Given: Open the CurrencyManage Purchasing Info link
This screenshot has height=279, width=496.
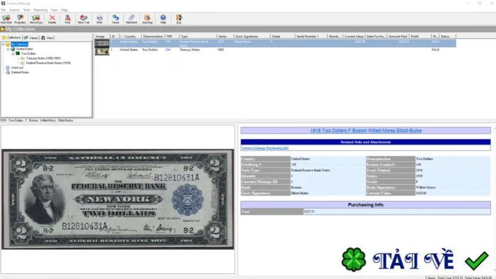Looking at the screenshot, I should [265, 148].
